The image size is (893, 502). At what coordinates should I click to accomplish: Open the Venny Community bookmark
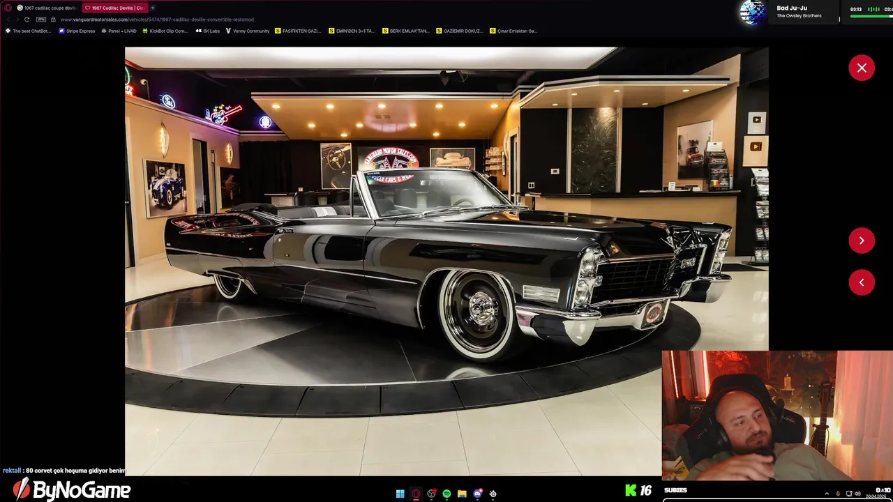[248, 31]
